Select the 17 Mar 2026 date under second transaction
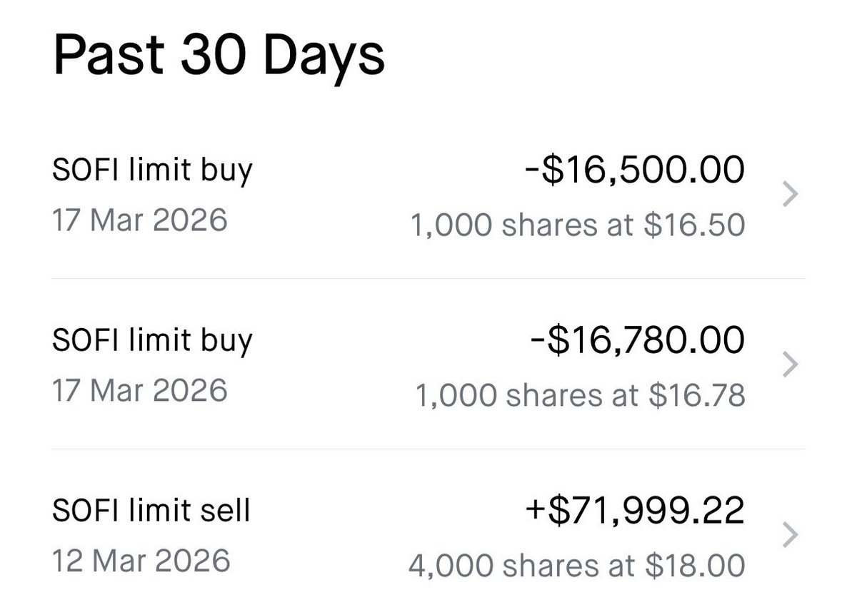857x612 pixels. pos(140,390)
